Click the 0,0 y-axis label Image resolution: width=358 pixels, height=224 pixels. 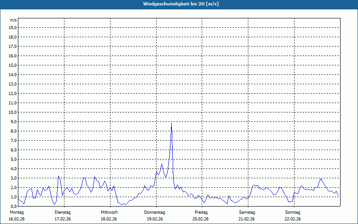point(13,206)
